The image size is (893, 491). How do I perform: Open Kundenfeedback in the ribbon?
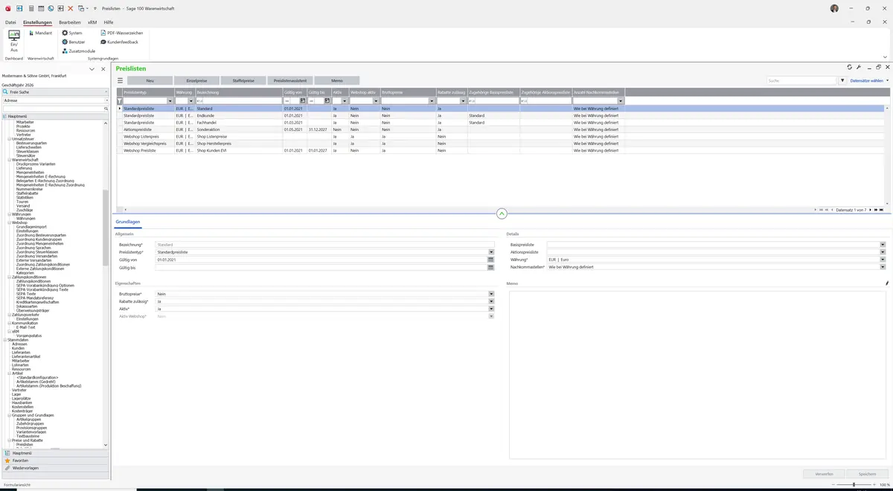pos(119,42)
